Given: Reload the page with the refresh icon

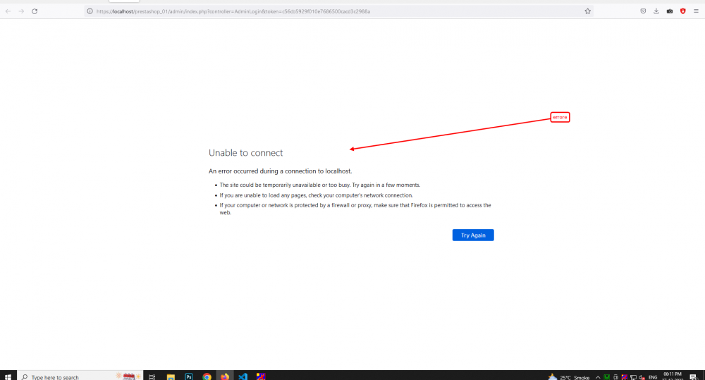Looking at the screenshot, I should [x=35, y=11].
